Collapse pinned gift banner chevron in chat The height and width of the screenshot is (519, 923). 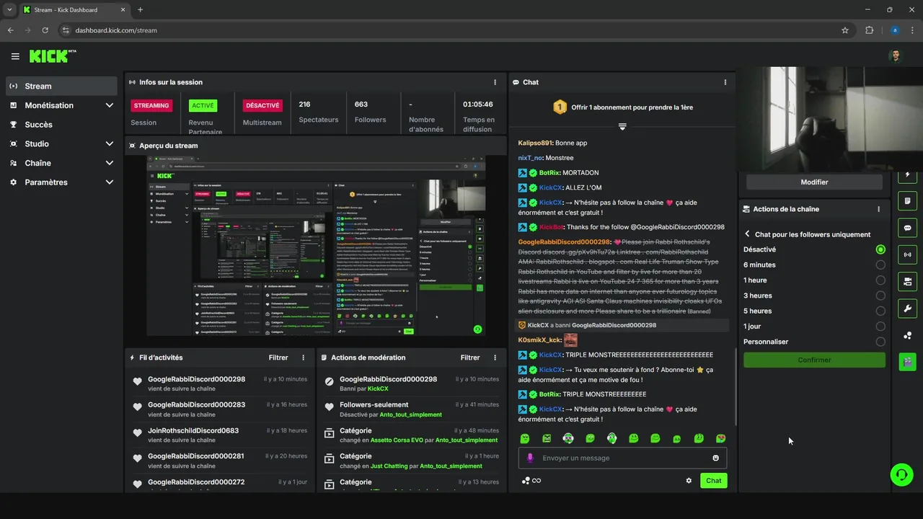point(622,127)
